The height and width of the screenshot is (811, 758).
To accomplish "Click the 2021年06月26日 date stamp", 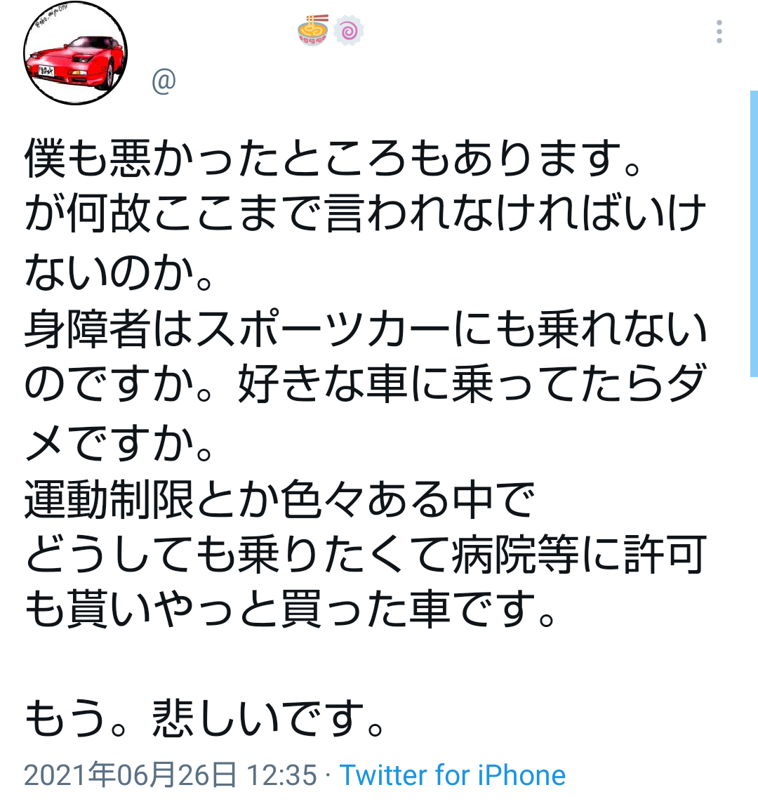I will [x=131, y=774].
